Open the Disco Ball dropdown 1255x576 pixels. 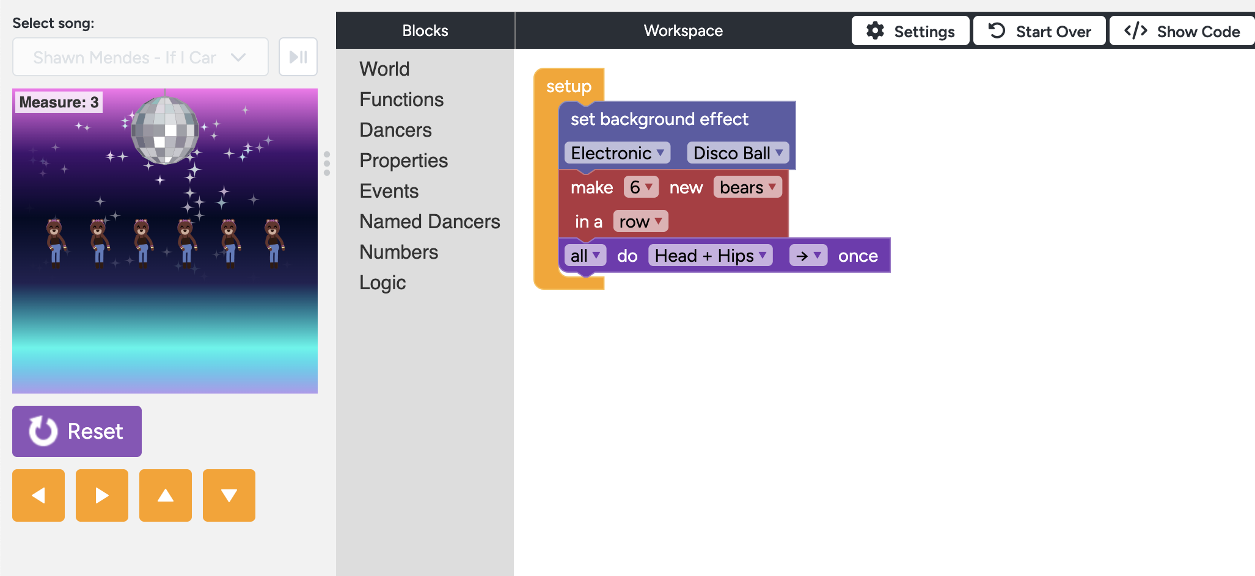(x=738, y=153)
